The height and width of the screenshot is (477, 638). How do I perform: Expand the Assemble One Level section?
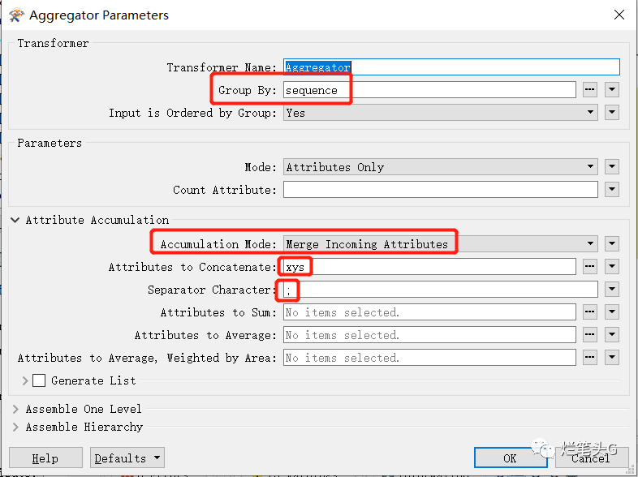tap(16, 409)
